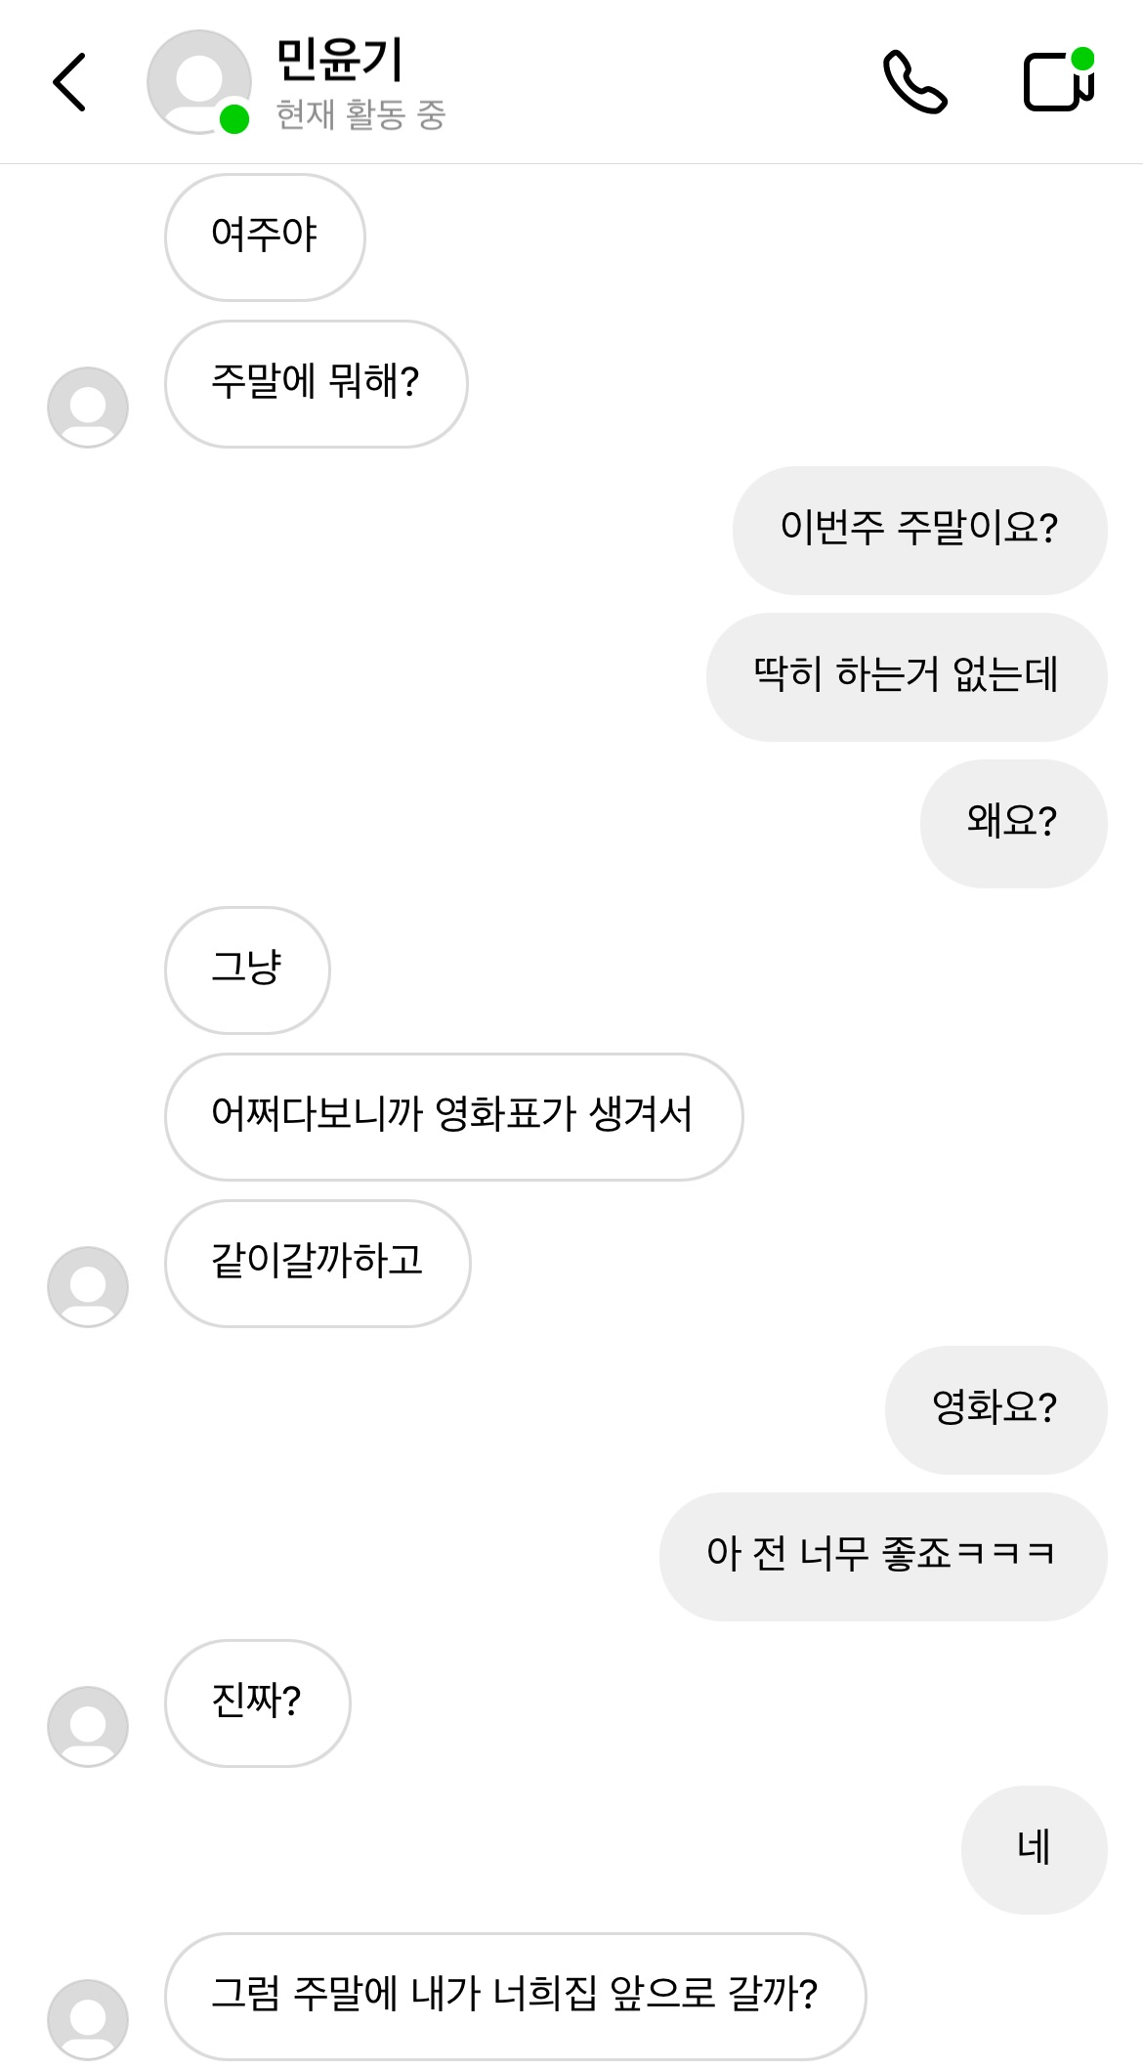This screenshot has height=2069, width=1143.
Task: Tap the '딱히 하는거 없는데' message
Action: (x=906, y=676)
